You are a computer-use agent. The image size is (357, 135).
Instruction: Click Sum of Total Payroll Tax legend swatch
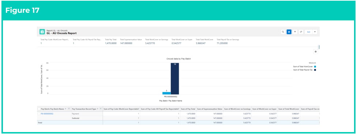315,70
